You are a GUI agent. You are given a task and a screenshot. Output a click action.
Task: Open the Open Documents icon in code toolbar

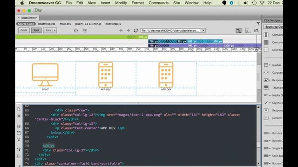(x=19, y=109)
